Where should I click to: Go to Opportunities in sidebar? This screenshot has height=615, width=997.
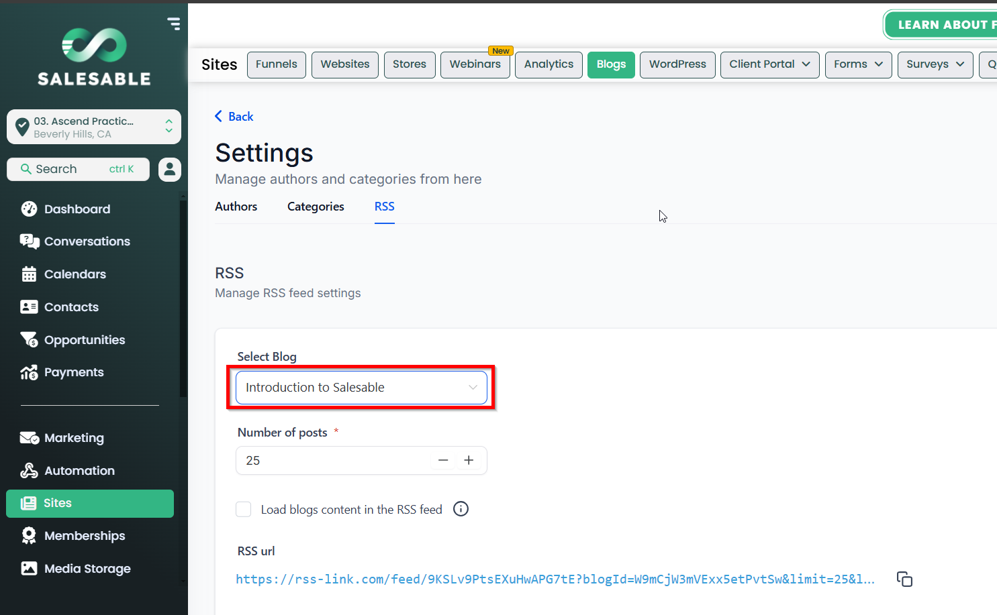(x=85, y=340)
